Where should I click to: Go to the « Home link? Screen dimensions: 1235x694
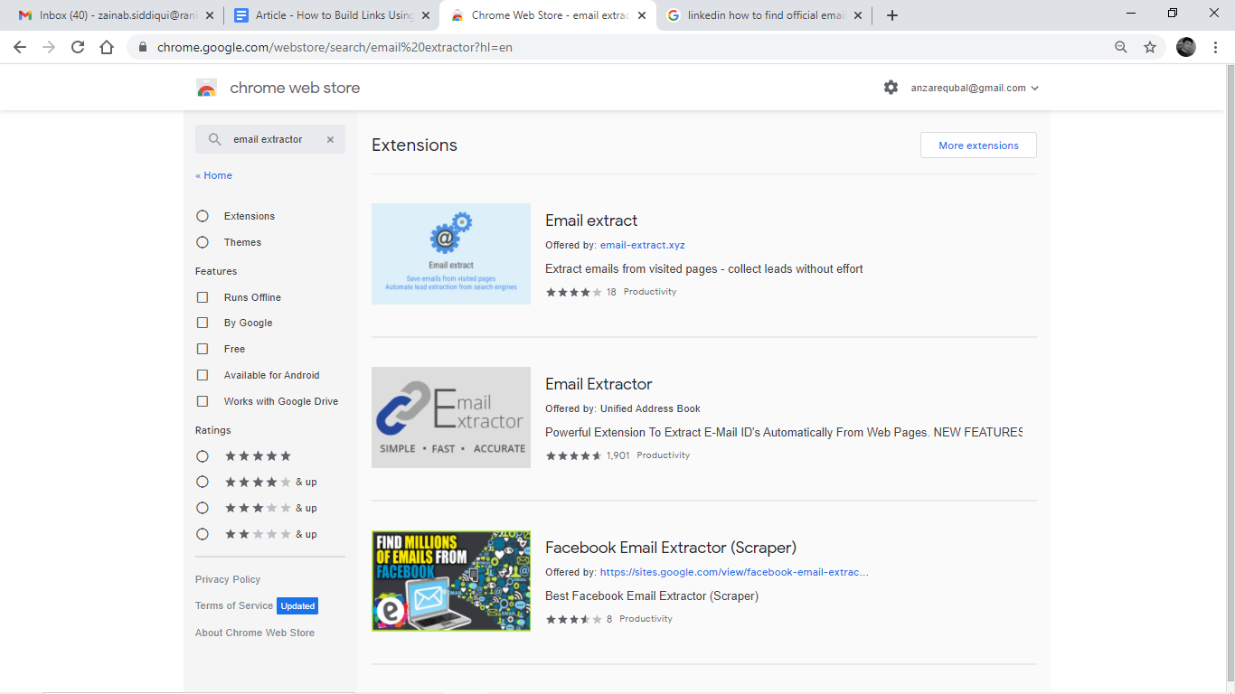[213, 175]
